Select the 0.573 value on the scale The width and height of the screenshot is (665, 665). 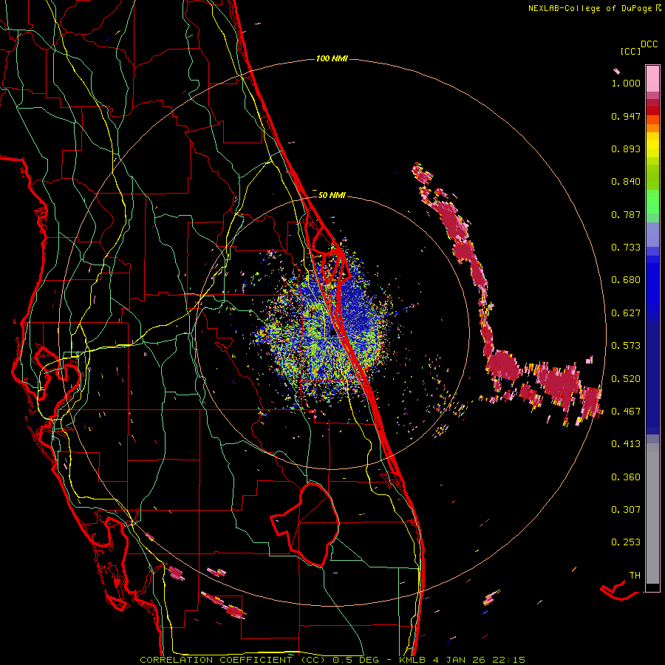[x=626, y=346]
